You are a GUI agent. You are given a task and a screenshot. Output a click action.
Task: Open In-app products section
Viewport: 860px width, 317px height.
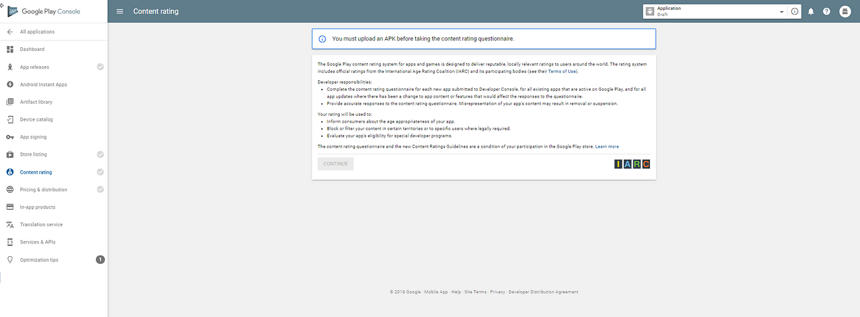click(38, 207)
